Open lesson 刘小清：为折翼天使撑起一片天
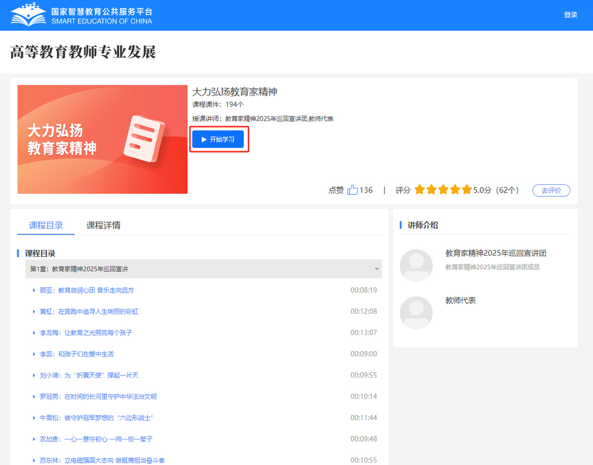 [x=89, y=375]
